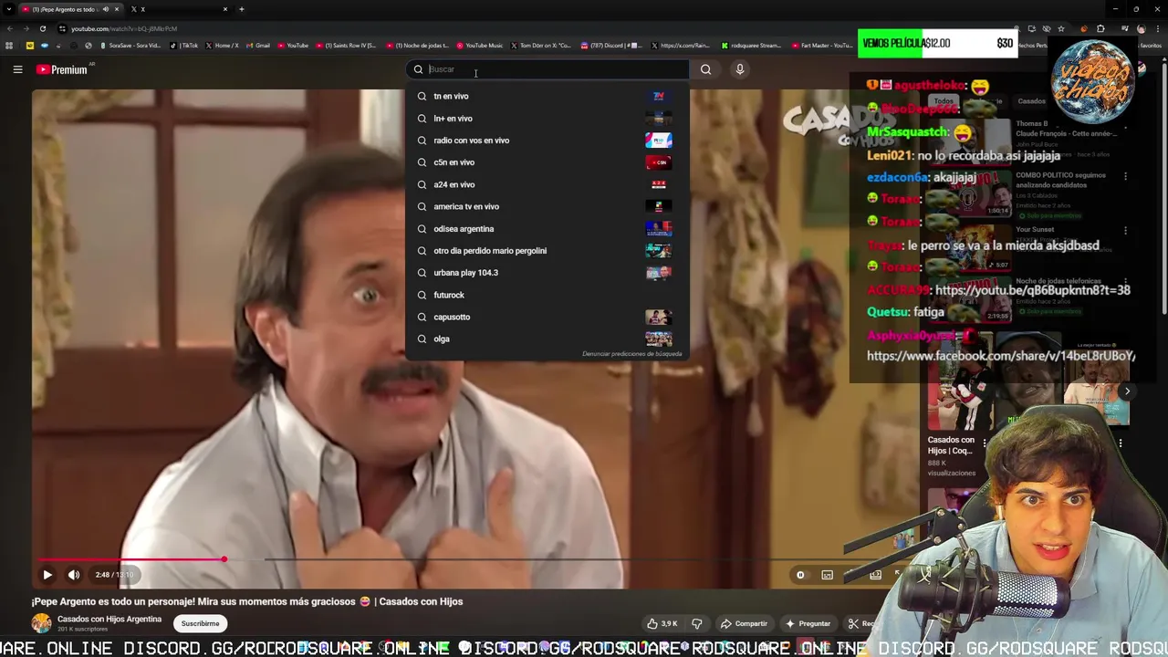Choose suggestion "odisea argentina"
Screen dimensions: 1168x657
(x=547, y=228)
